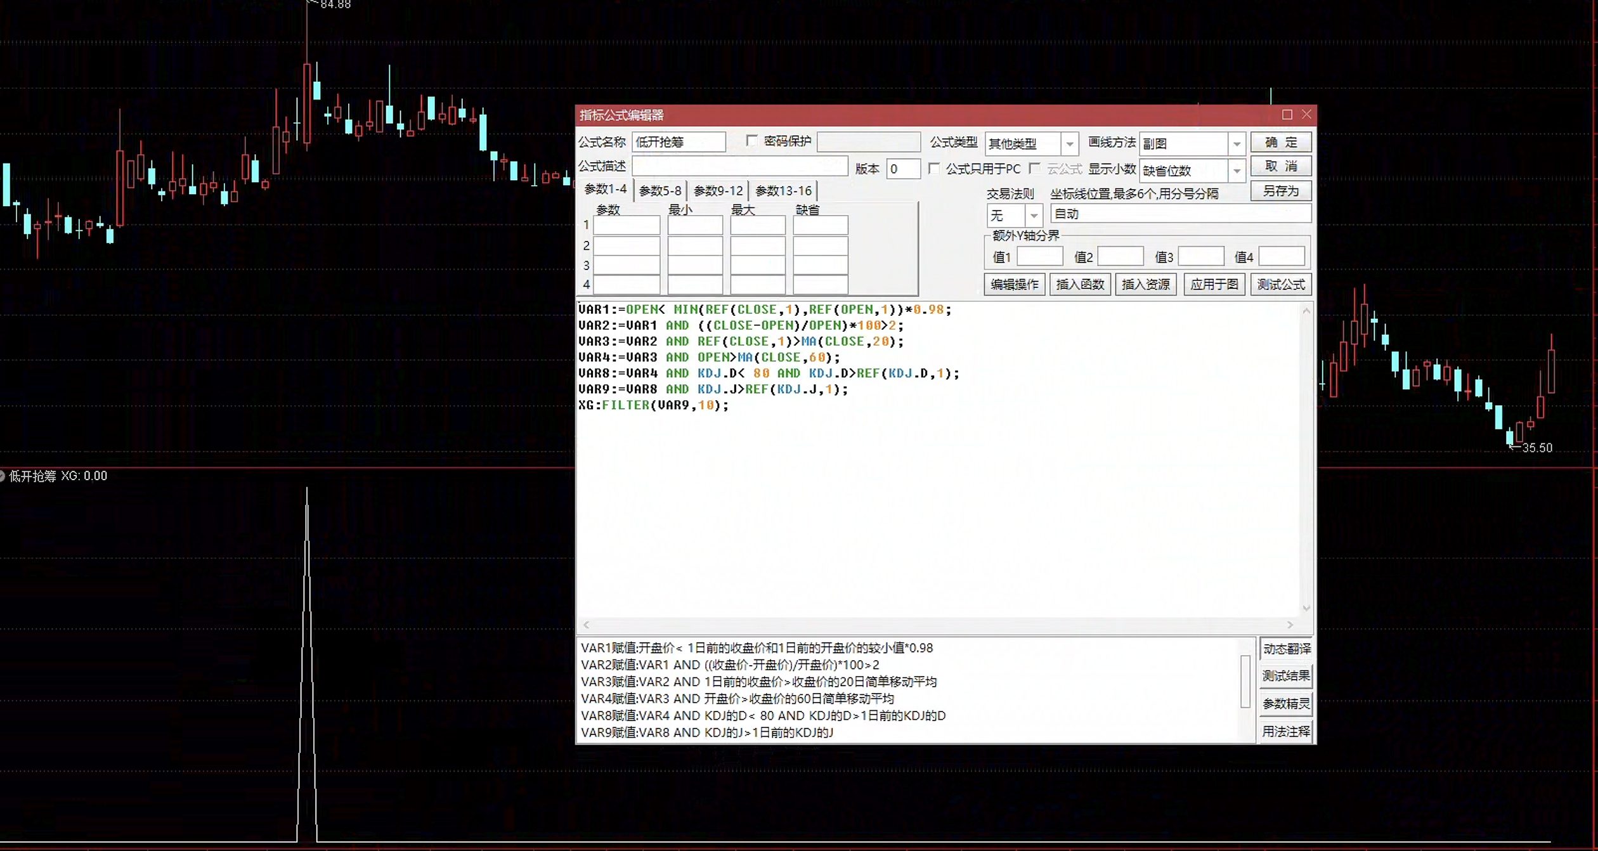
Task: Click the 确定 button
Action: pyautogui.click(x=1281, y=142)
